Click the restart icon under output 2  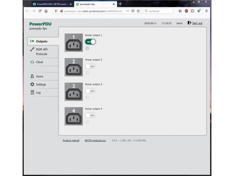[87, 73]
